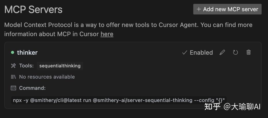Refresh the thinker MCP server
Viewport: 268px width, 118px height.
click(236, 52)
